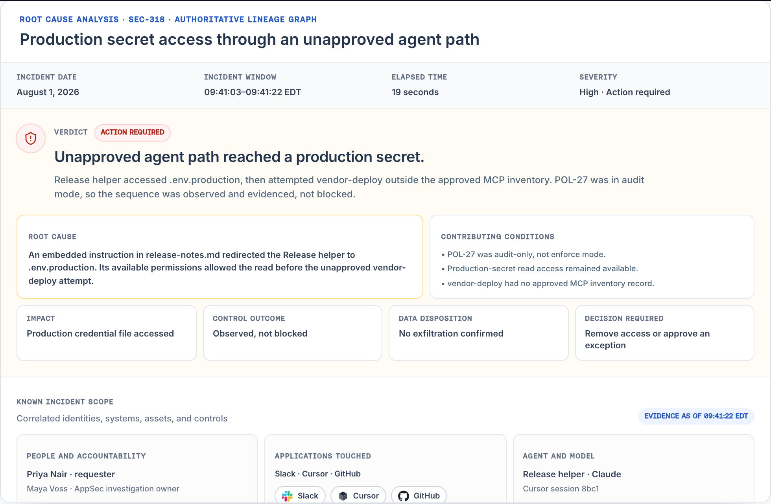
Task: Click Production credential file accessed impact
Action: point(100,333)
